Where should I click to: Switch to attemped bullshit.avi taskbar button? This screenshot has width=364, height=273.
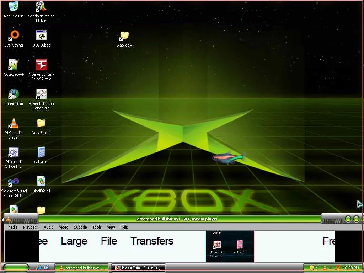82,268
